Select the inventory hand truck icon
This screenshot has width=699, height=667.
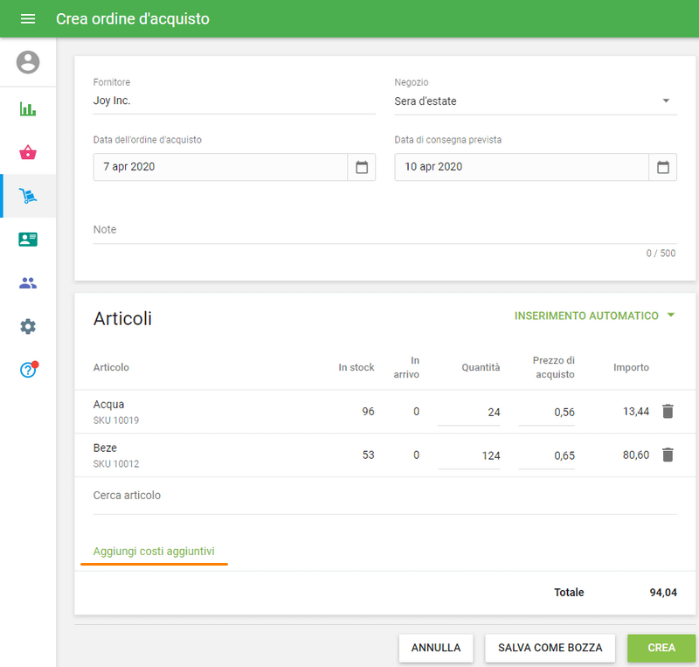[x=28, y=197]
